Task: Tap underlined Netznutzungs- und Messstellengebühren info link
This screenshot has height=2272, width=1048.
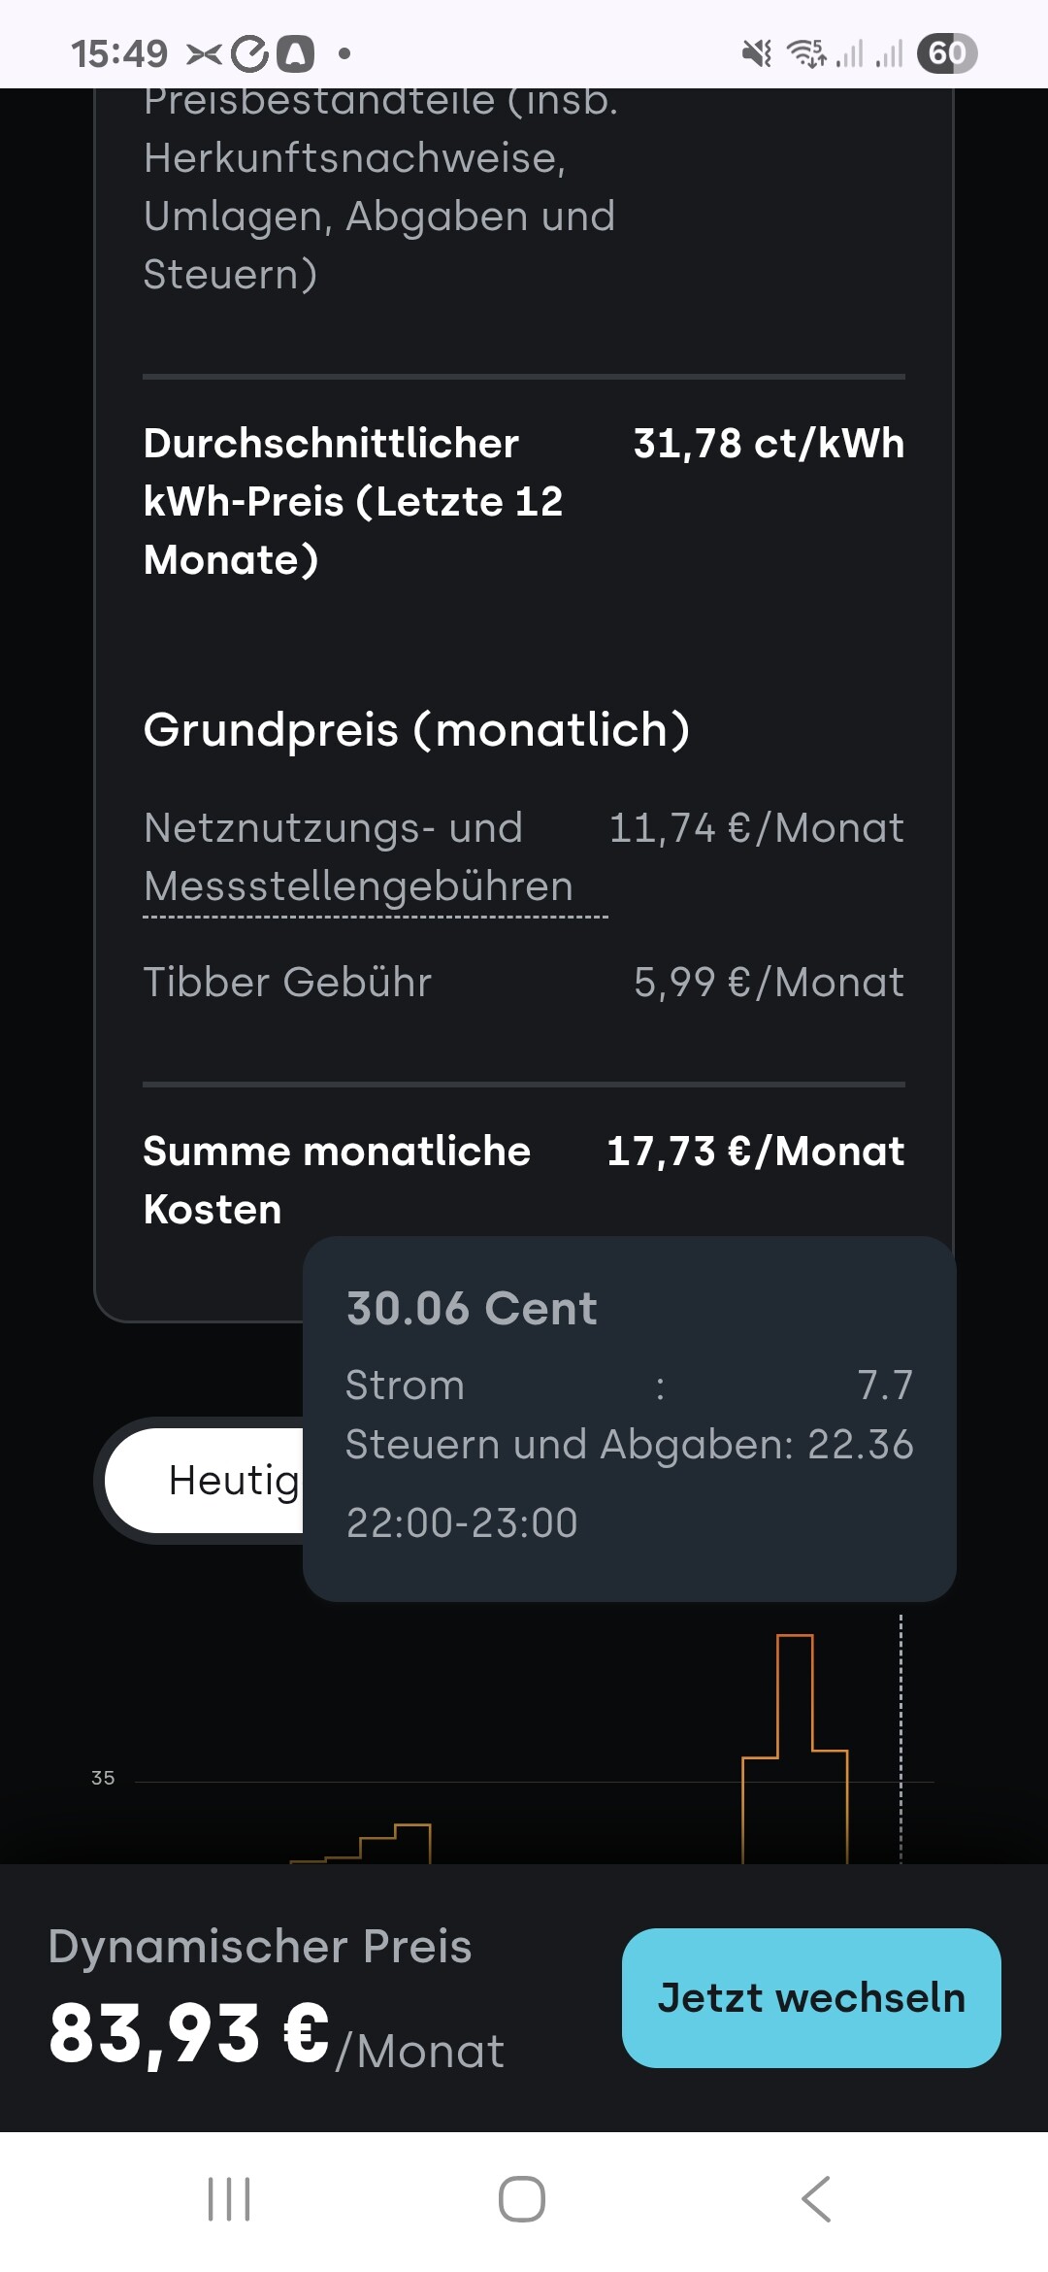Action: point(359,857)
